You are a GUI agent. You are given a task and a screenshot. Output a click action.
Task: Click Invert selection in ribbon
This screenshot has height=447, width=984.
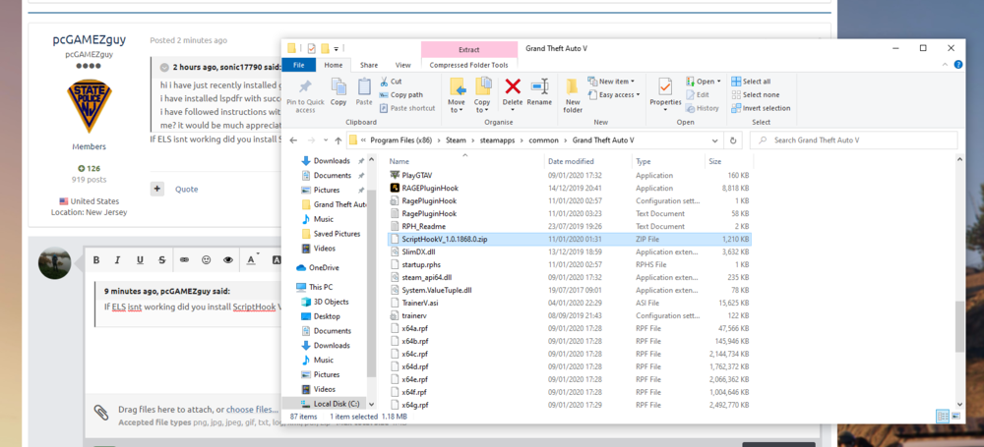(761, 108)
